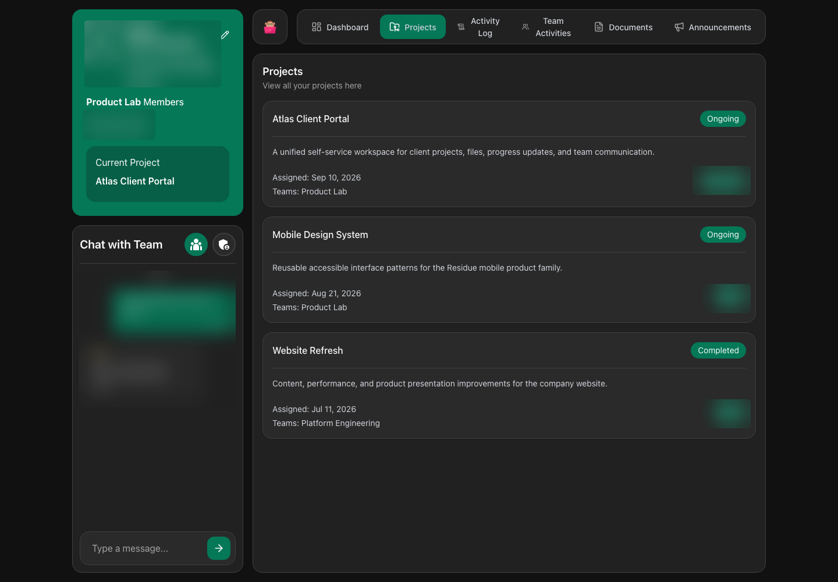This screenshot has height=582, width=838.
Task: Click the Chat with Team heading
Action: click(121, 244)
